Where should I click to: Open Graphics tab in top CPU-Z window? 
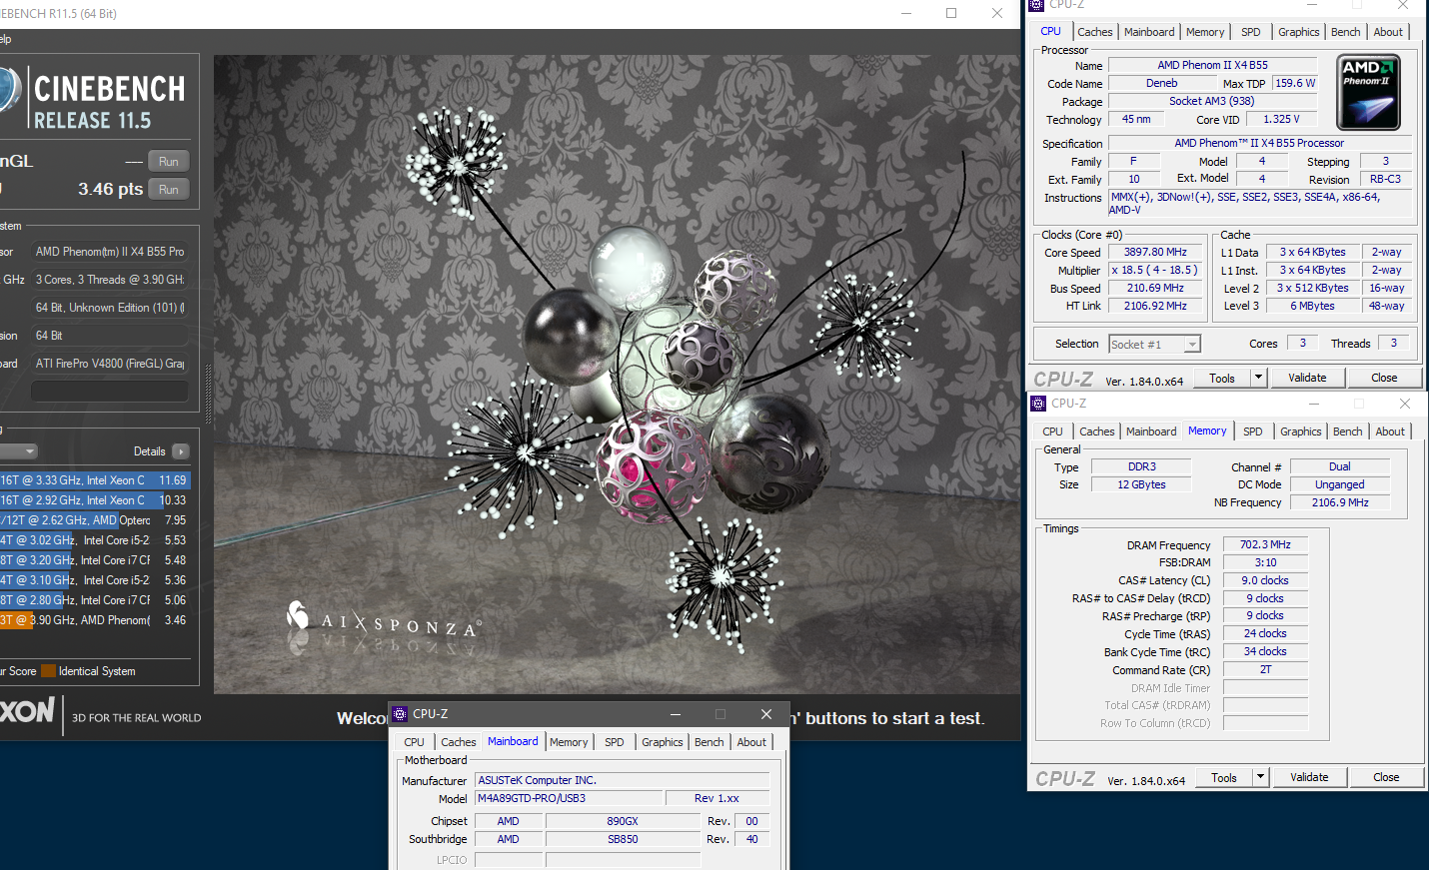(x=1298, y=32)
